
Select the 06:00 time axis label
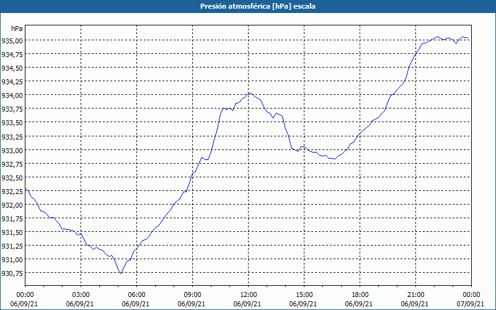(136, 295)
